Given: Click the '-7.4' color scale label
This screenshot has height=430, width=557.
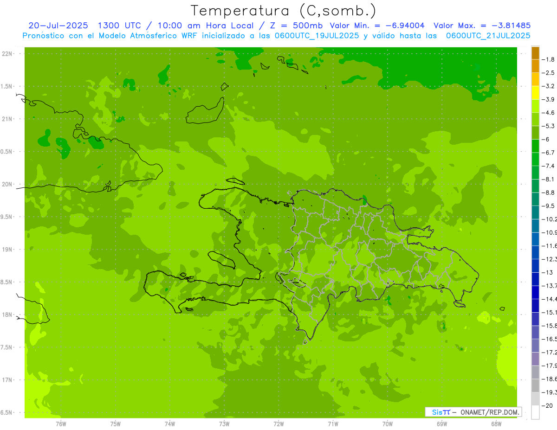Looking at the screenshot, I should pos(549,166).
